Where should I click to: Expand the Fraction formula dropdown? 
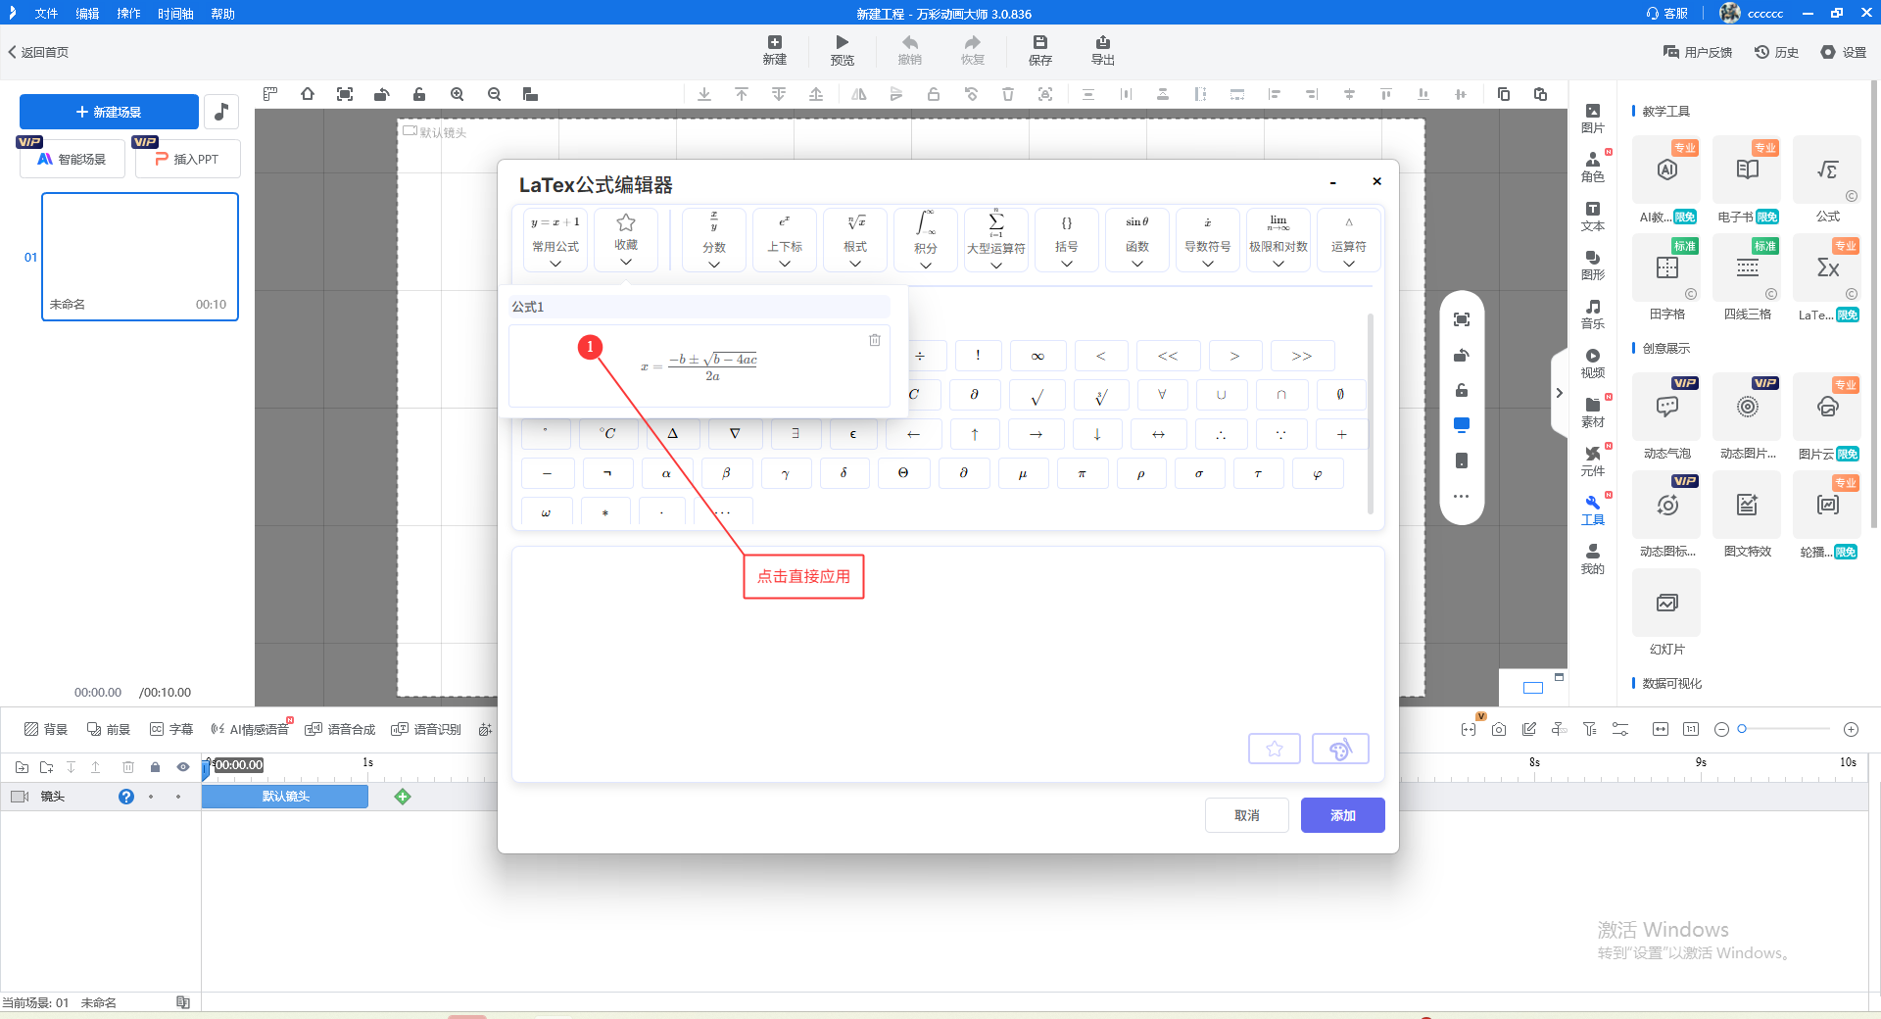pos(714,240)
